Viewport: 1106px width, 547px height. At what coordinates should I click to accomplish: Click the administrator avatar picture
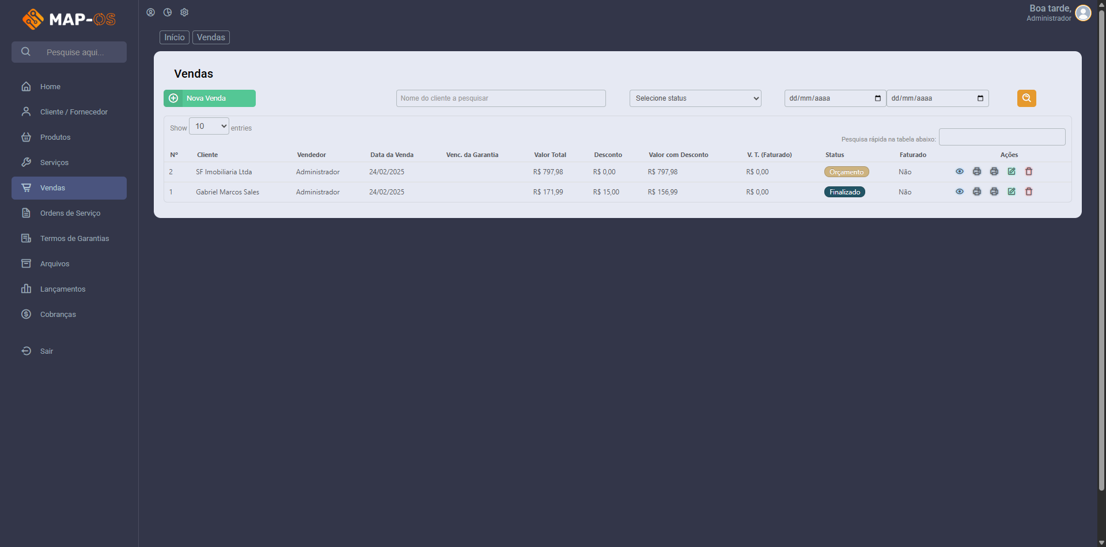(x=1083, y=13)
